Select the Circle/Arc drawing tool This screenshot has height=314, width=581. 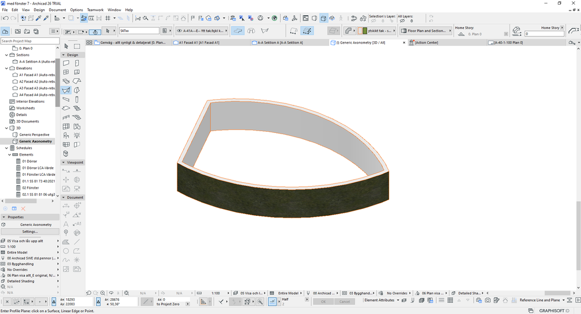click(66, 251)
